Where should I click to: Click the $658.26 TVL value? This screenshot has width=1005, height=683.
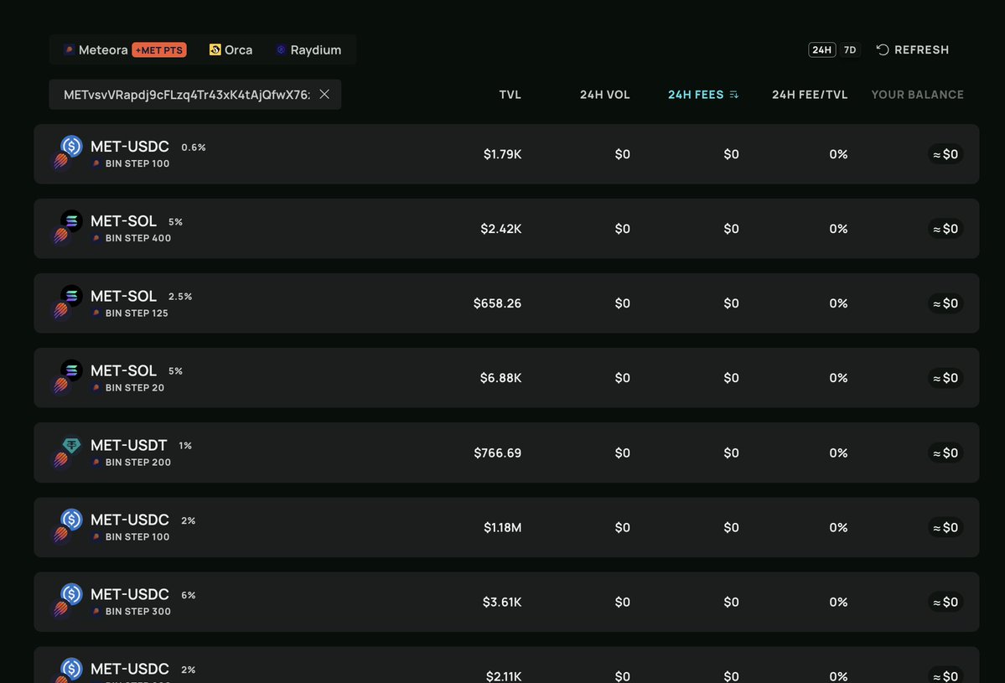point(497,303)
